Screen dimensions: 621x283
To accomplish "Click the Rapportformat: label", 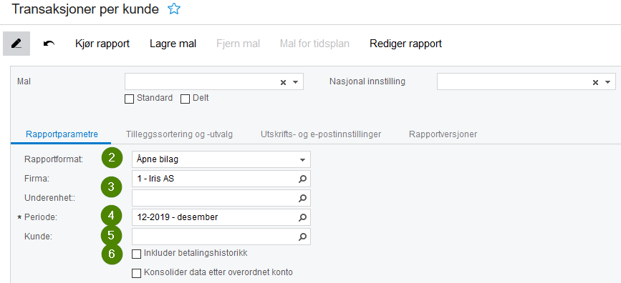I will point(54,159).
